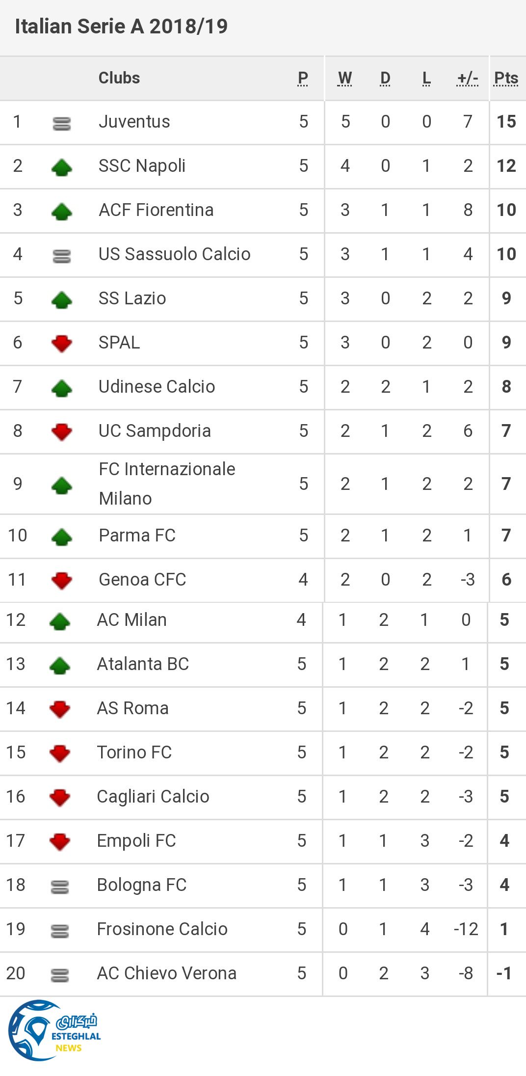Open the US Sassuolo Calcio club name
Image resolution: width=526 pixels, height=1076 pixels.
click(174, 254)
